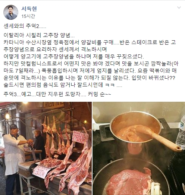Open the 15시간 timestamp permalink
Viewport: 185px width, 195px height.
pos(28,16)
